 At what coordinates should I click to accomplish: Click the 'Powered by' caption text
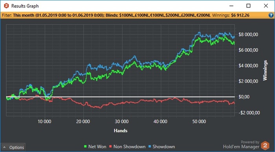[x=250, y=142]
